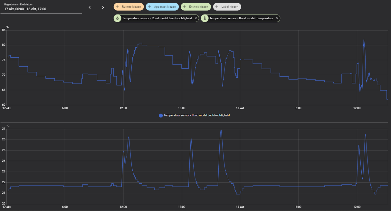Click the humidity spike above 80% on 18 okt
This screenshot has height=211, width=391.
[364, 40]
